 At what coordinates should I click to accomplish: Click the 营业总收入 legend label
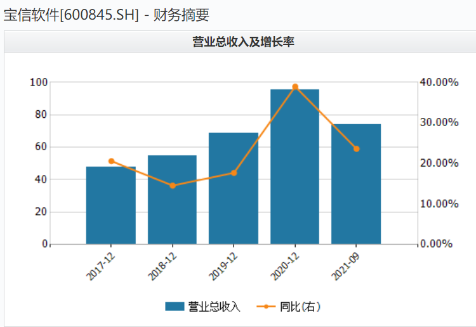(214, 307)
